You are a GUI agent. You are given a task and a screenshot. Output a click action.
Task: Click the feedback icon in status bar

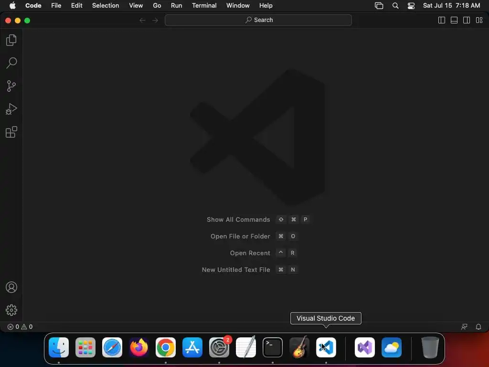pyautogui.click(x=464, y=327)
